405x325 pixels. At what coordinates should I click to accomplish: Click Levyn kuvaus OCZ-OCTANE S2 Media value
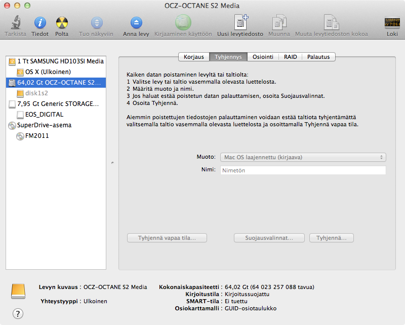click(115, 287)
